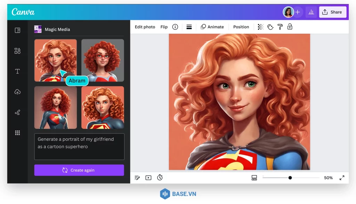Add collaborator with plus icon
Image resolution: width=356 pixels, height=204 pixels.
coord(298,12)
